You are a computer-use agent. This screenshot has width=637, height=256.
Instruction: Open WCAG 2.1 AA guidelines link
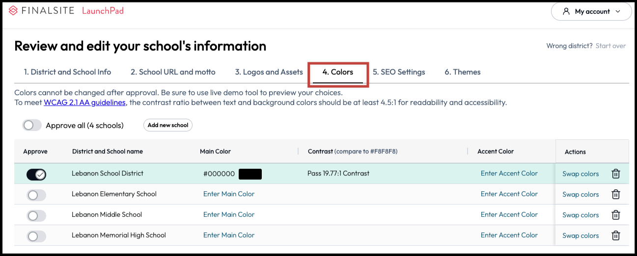click(84, 102)
